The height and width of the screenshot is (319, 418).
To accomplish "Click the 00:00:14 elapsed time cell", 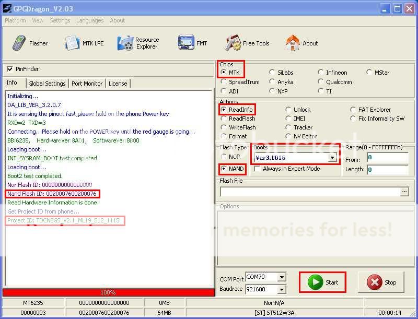I will (390, 313).
